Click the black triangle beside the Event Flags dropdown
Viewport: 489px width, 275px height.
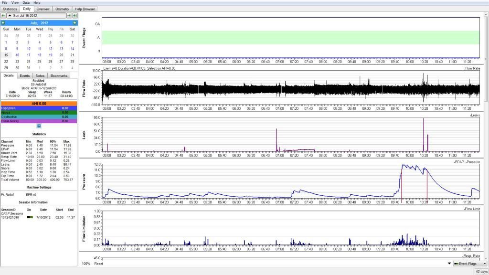(x=449, y=264)
